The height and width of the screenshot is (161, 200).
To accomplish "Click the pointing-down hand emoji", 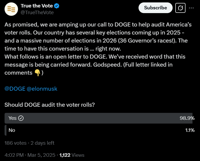I will (37, 73).
